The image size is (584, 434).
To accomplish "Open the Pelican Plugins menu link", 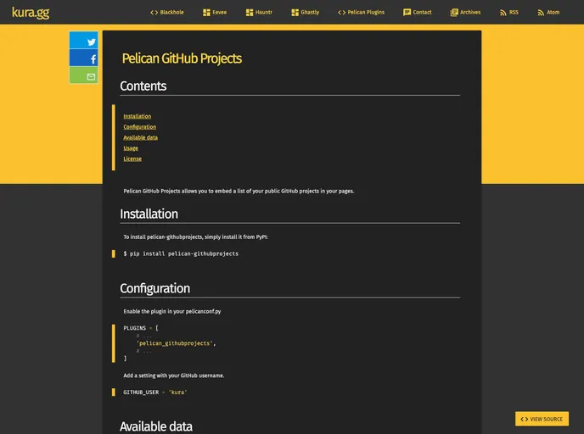I will pyautogui.click(x=366, y=12).
